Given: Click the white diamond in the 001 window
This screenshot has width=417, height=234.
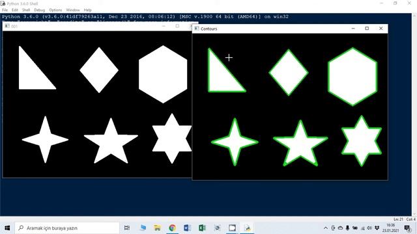Looking at the screenshot, I should point(99,70).
